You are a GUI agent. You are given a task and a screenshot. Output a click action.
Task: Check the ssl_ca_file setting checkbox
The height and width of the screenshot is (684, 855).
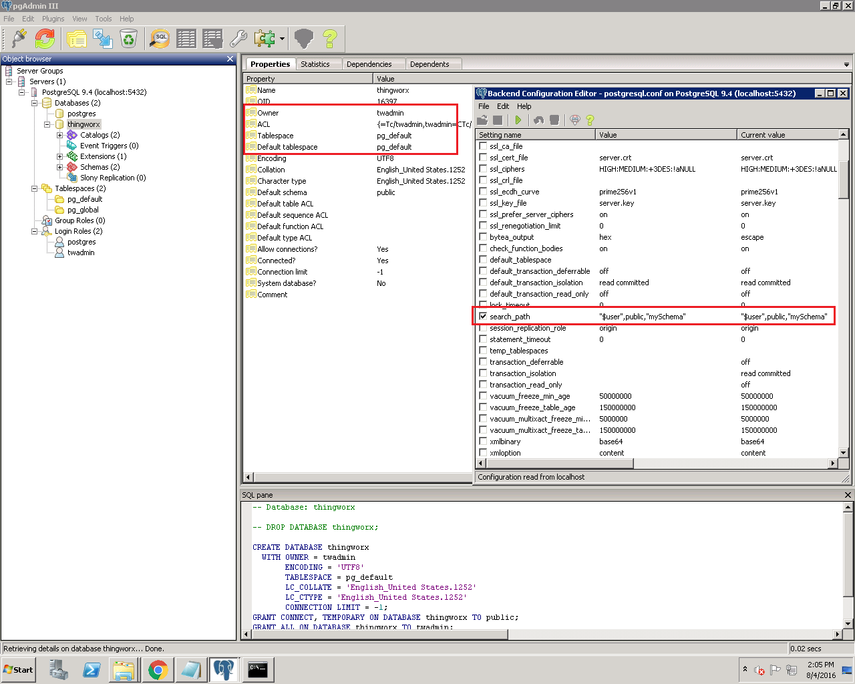pos(483,146)
